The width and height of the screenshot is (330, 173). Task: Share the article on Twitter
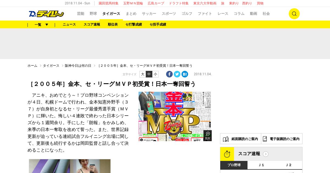point(177,74)
